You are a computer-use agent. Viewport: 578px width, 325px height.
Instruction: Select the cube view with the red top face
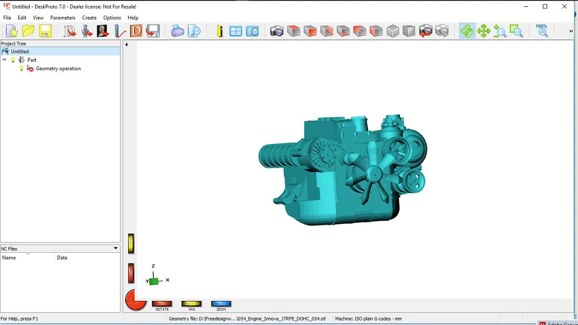coord(293,31)
